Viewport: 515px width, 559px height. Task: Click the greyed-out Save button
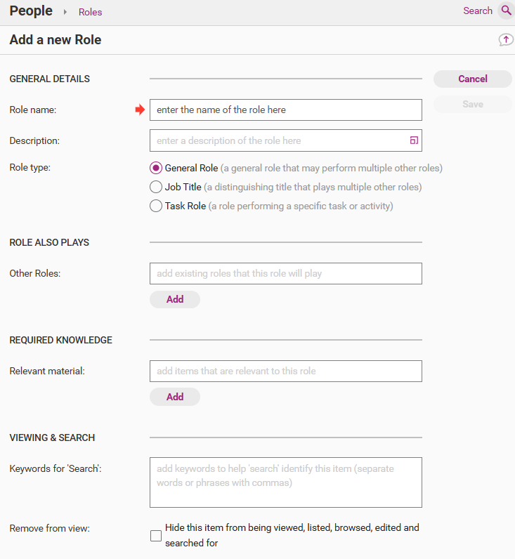click(472, 104)
